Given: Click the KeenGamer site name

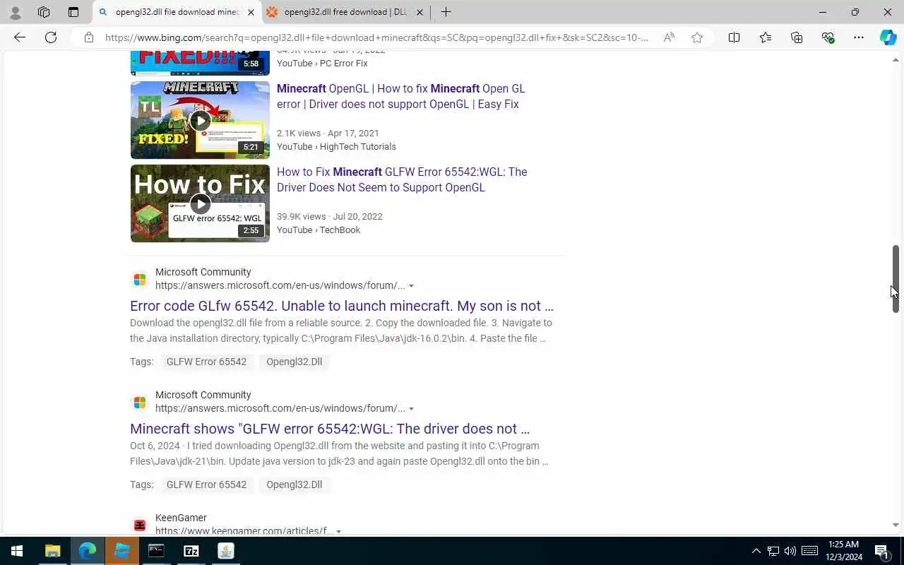Looking at the screenshot, I should (x=181, y=518).
